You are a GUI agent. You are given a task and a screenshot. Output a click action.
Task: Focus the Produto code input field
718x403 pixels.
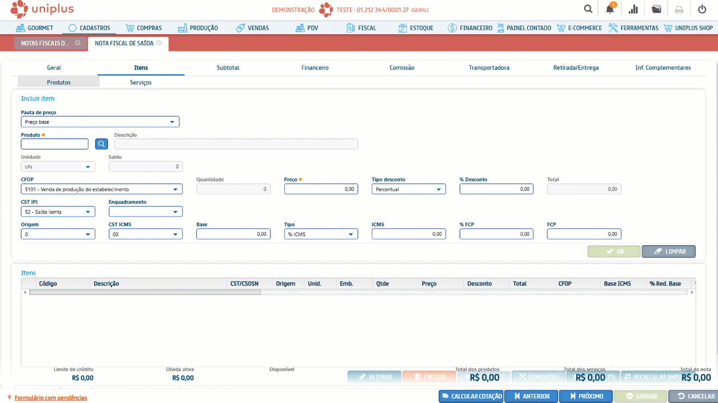pyautogui.click(x=55, y=144)
